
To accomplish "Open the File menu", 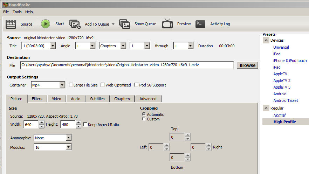I will pos(6,12).
